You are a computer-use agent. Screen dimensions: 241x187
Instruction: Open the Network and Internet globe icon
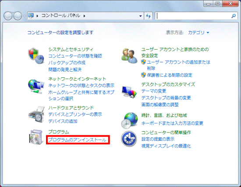click(x=36, y=86)
